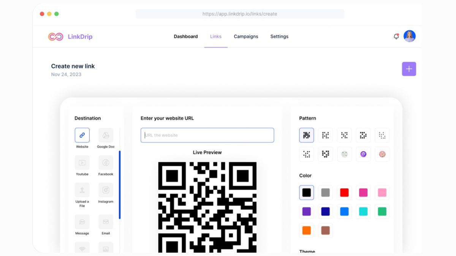Pick the navy blue color swatch

(x=325, y=212)
